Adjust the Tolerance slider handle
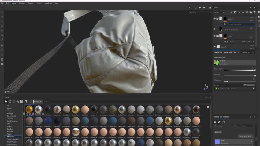Image resolution: width=260 pixels, height=146 pixels. (x=228, y=81)
